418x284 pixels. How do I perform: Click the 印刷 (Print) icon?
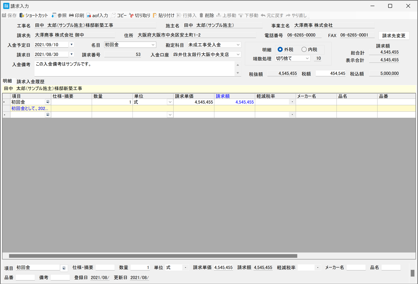72,15
